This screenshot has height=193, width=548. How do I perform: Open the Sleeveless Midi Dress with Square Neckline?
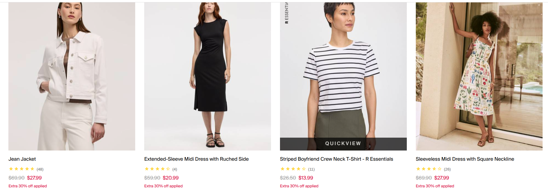(x=465, y=159)
